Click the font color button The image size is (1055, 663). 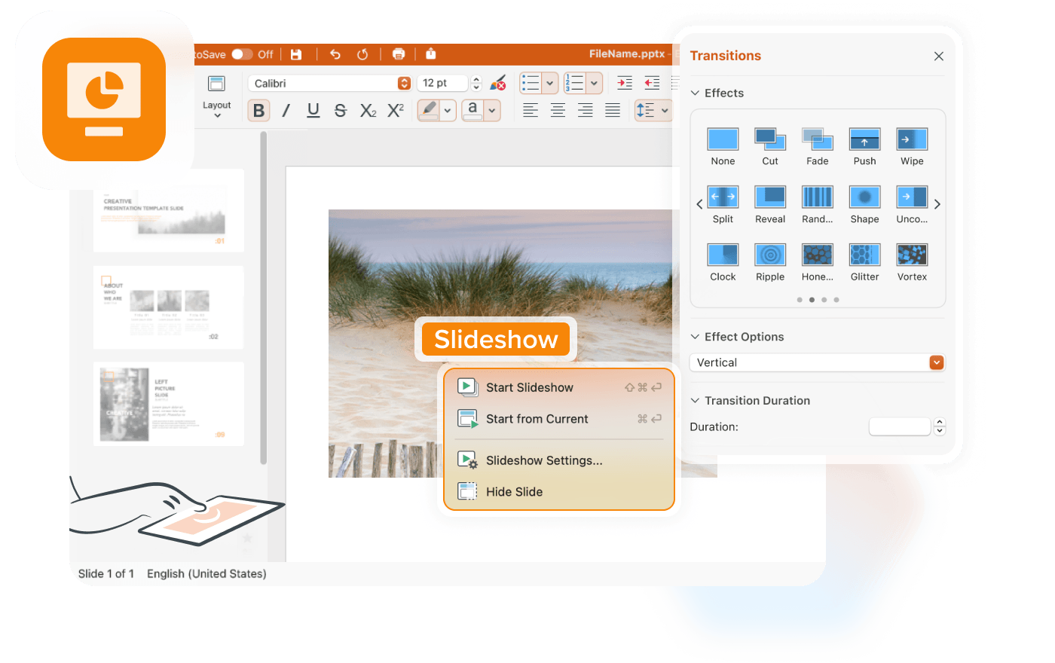472,110
